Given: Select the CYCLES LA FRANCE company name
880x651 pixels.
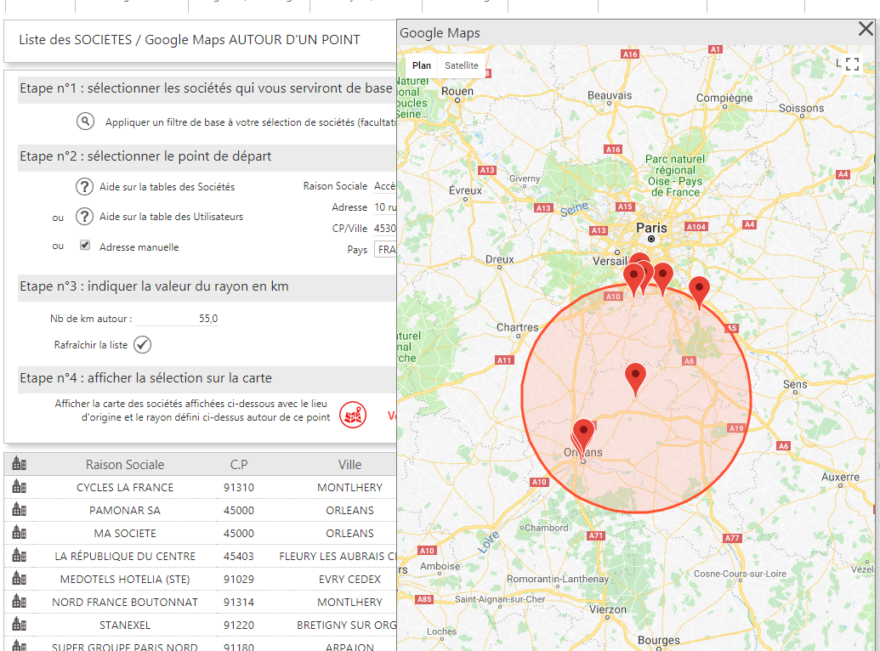Looking at the screenshot, I should (x=125, y=488).
